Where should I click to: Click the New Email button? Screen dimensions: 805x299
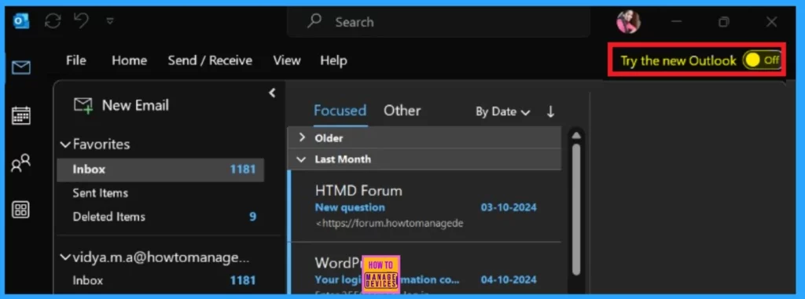point(121,106)
